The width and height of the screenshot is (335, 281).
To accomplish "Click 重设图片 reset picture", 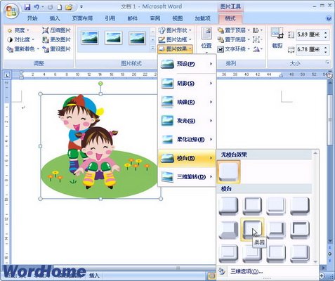I will point(56,49).
